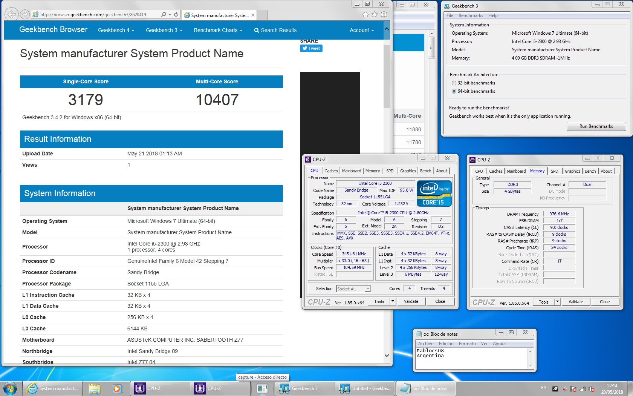Click the Geekbench 3 window title icon
This screenshot has width=633, height=396.
(447, 6)
